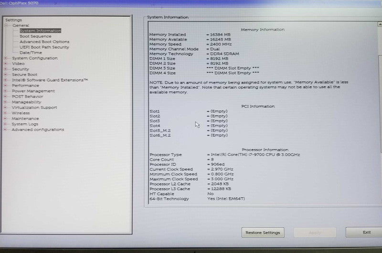Expand POST Behavior tree node
382x253 pixels.
click(5, 97)
